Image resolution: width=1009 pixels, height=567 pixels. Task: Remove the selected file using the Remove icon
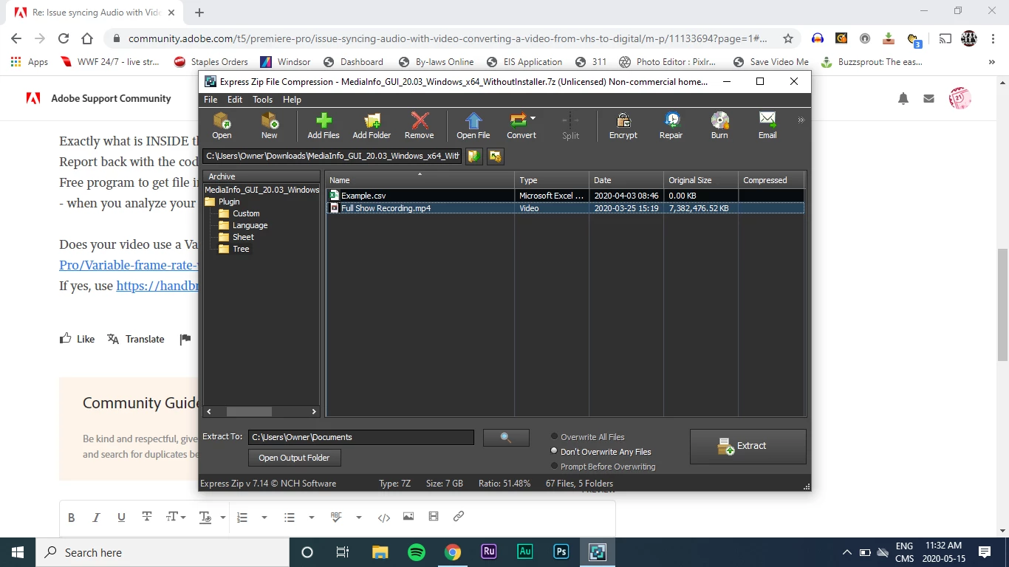click(x=419, y=125)
